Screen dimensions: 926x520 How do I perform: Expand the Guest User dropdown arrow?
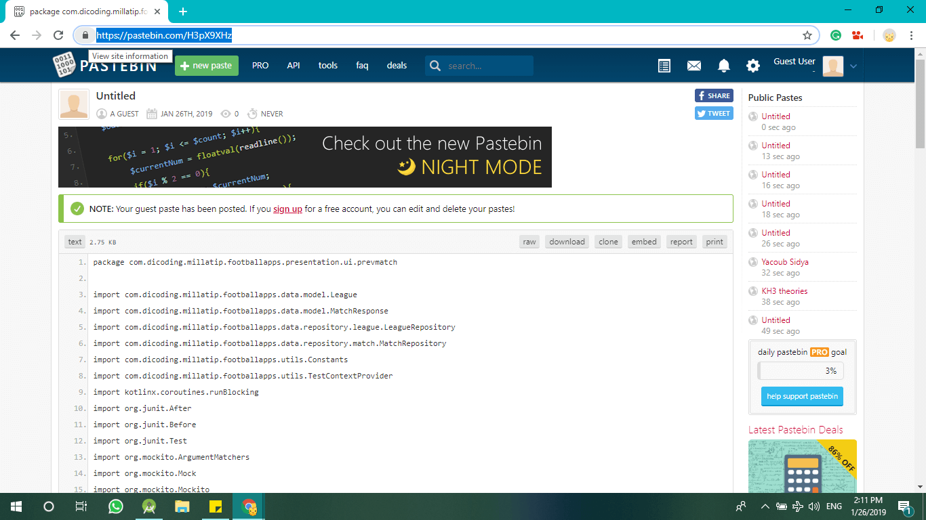click(853, 66)
